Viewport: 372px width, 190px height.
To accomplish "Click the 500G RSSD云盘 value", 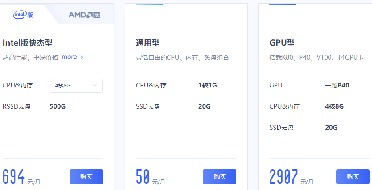I will tap(58, 106).
